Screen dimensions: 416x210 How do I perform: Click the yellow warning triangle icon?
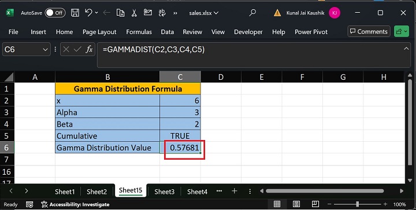point(277,13)
